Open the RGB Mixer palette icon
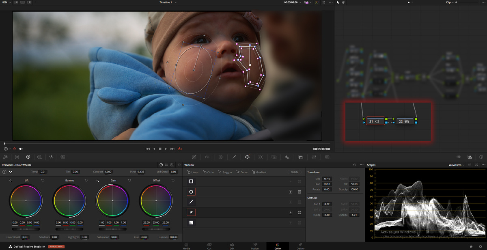This screenshot has width=487, height=250. coord(51,157)
